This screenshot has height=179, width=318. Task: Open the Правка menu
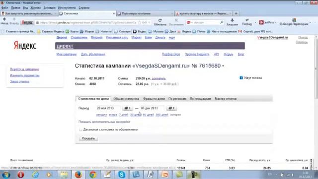tap(15, 8)
